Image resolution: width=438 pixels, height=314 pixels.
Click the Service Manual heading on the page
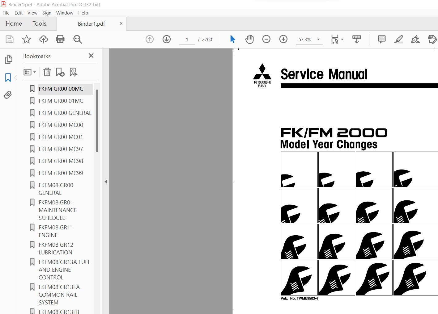tap(324, 74)
